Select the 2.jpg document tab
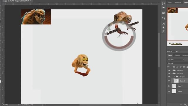Image resolution: width=188 pixels, height=106 pixels. coord(16,1)
